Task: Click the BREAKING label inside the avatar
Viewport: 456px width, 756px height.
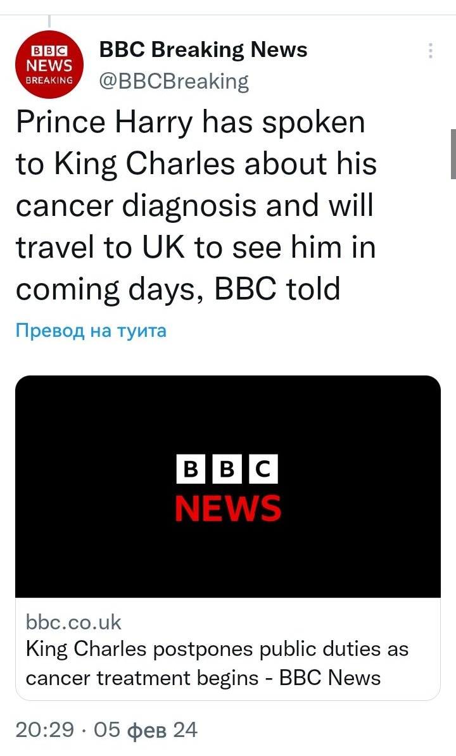Action: pyautogui.click(x=49, y=80)
